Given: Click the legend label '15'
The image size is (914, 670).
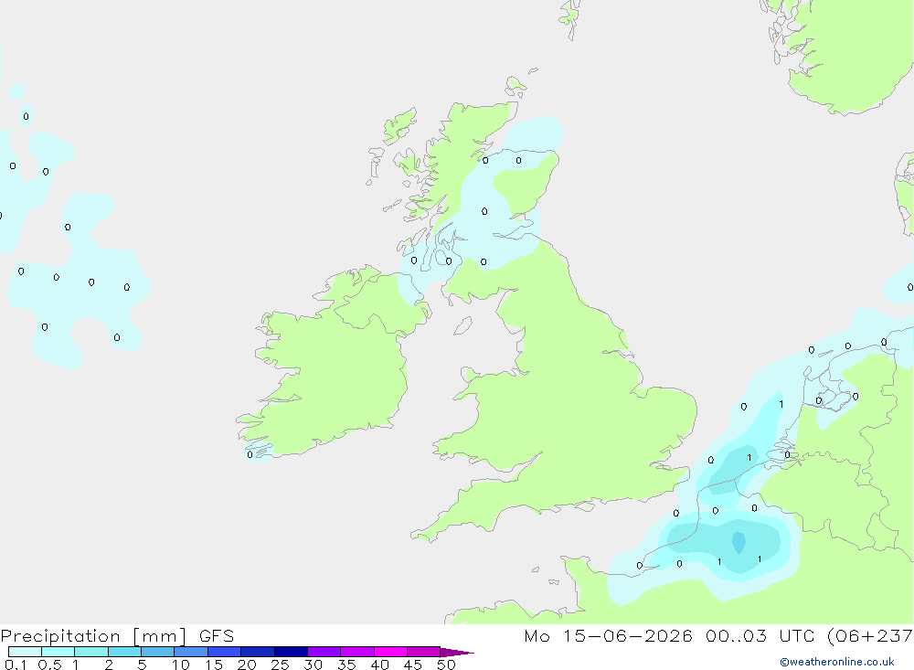Looking at the screenshot, I should click(x=214, y=665).
